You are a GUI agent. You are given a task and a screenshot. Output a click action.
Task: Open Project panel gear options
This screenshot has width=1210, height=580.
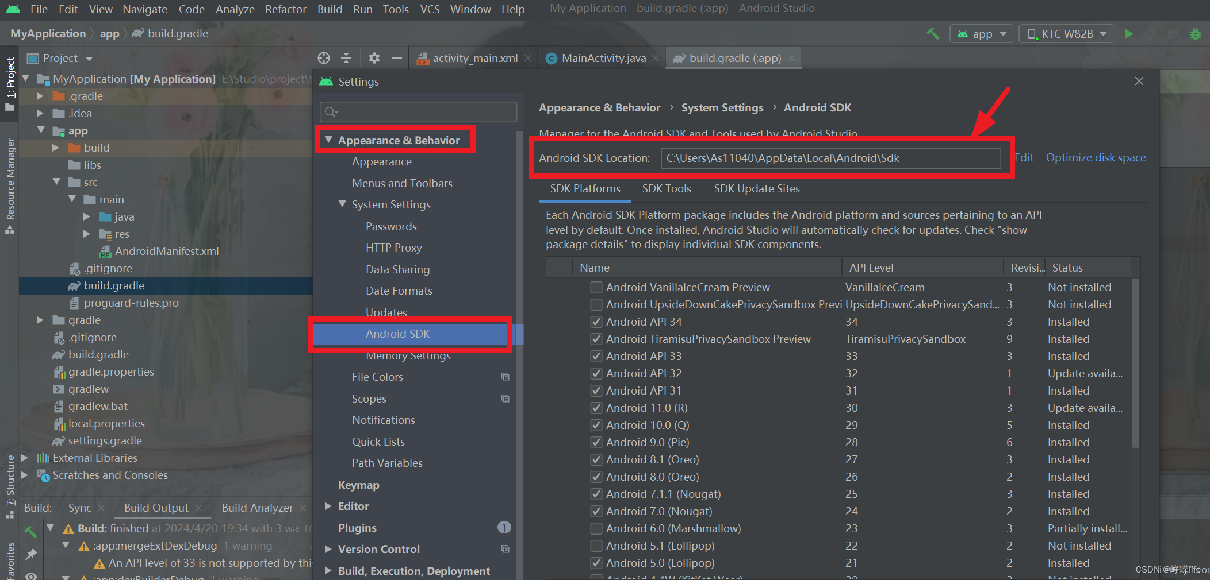374,58
